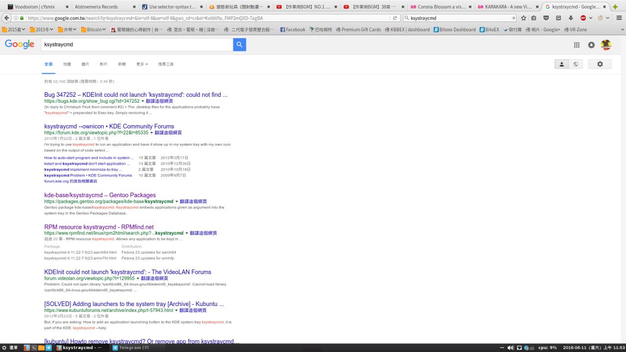Screen dimensions: 626x352
Task: Click the clock and date in taskbar
Action: click(593, 348)
